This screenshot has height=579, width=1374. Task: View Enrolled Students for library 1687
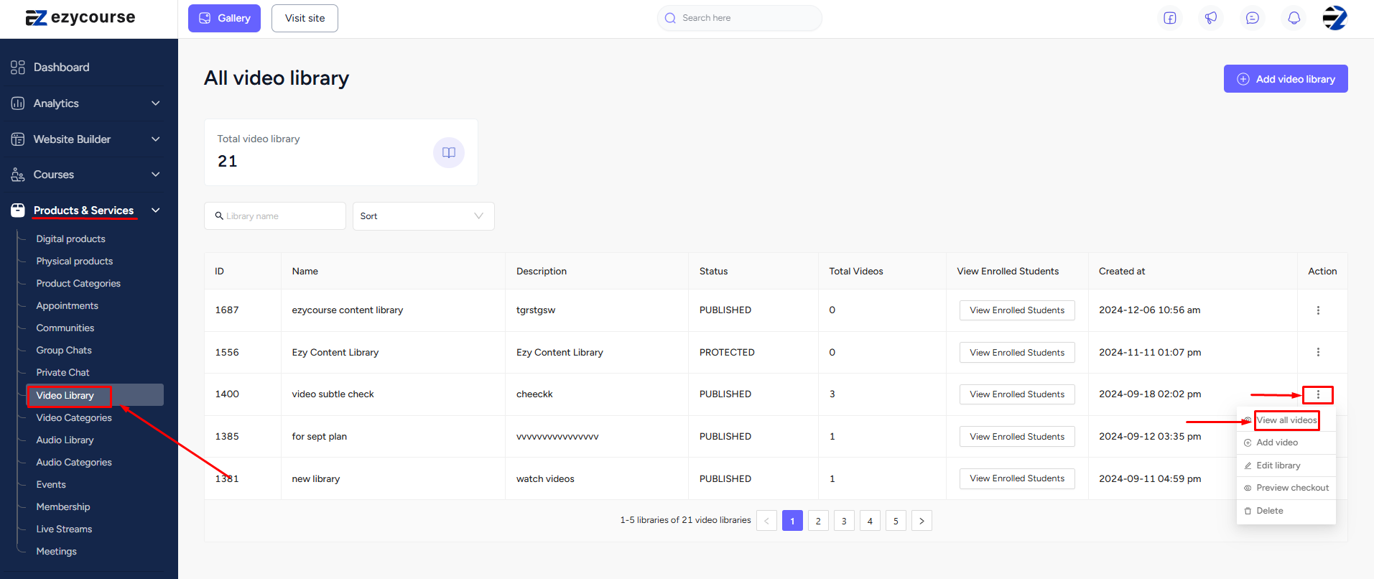1017,310
